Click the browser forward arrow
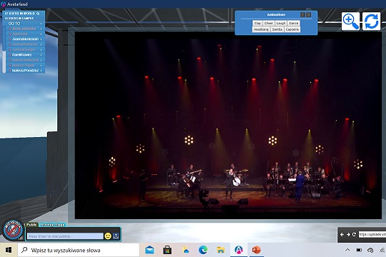Screen dimensions: 386x257 pyautogui.click(x=348, y=234)
